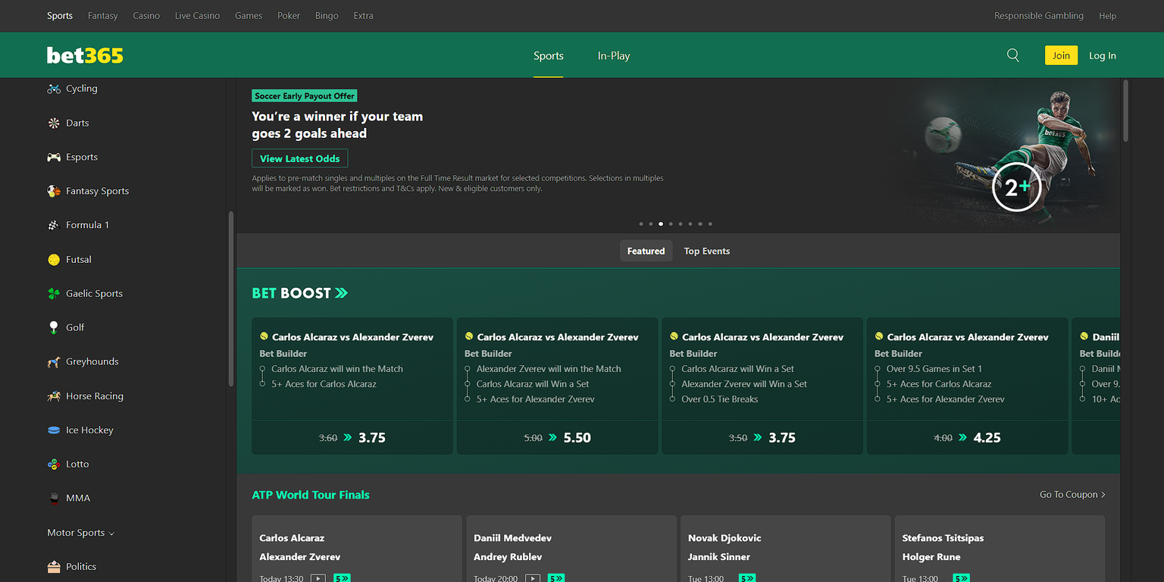
Task: Switch to the Top Events tab
Action: [706, 251]
